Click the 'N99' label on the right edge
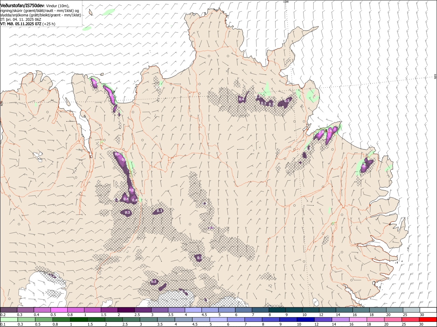The width and height of the screenshot is (437, 327). (435, 77)
